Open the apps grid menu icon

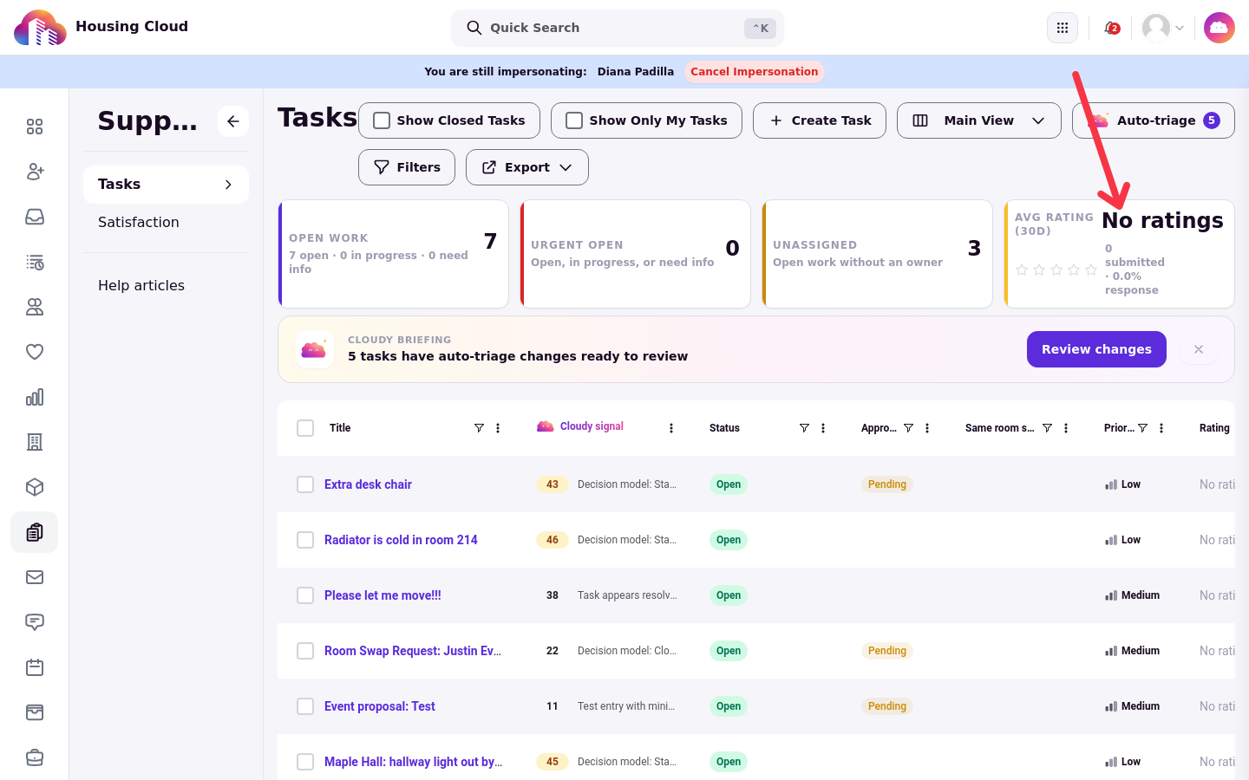[1063, 28]
